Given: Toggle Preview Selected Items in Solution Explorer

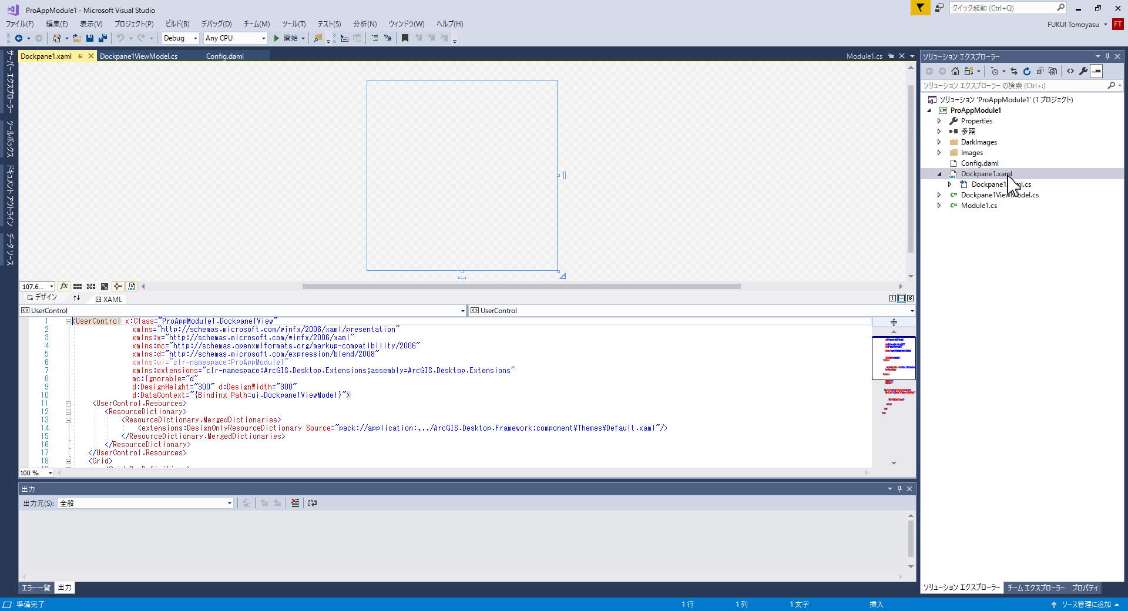Looking at the screenshot, I should click(x=1096, y=71).
